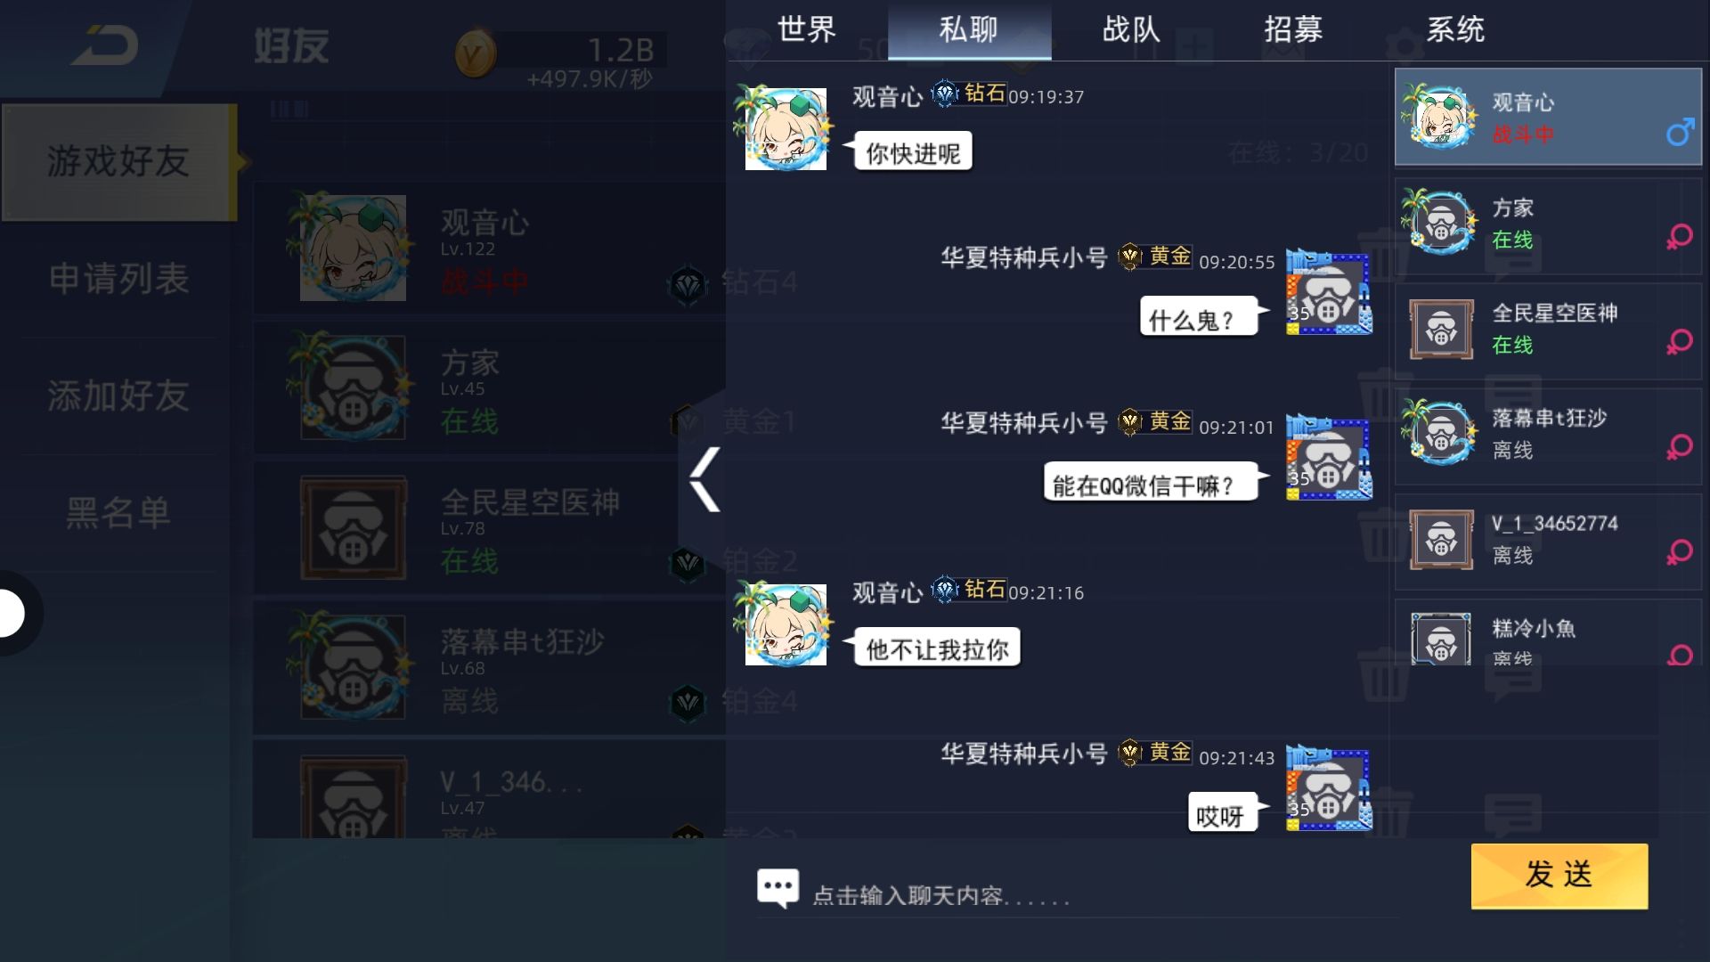The width and height of the screenshot is (1710, 962).
Task: Open 观音心 avatar in first message
Action: (784, 129)
